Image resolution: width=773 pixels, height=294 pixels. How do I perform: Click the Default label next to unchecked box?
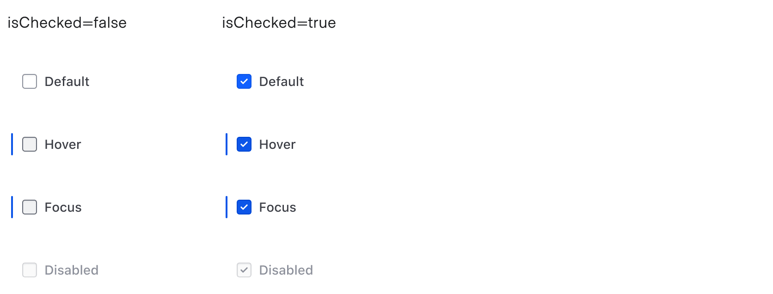pyautogui.click(x=67, y=81)
